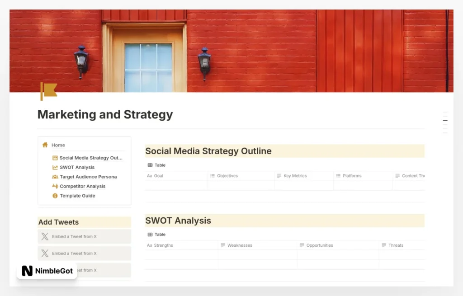463x296 pixels.
Task: Select the SWOT Analysis chart icon
Action: pyautogui.click(x=54, y=167)
